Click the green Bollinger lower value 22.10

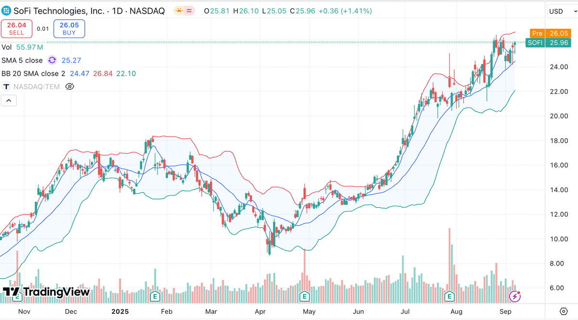tap(126, 74)
